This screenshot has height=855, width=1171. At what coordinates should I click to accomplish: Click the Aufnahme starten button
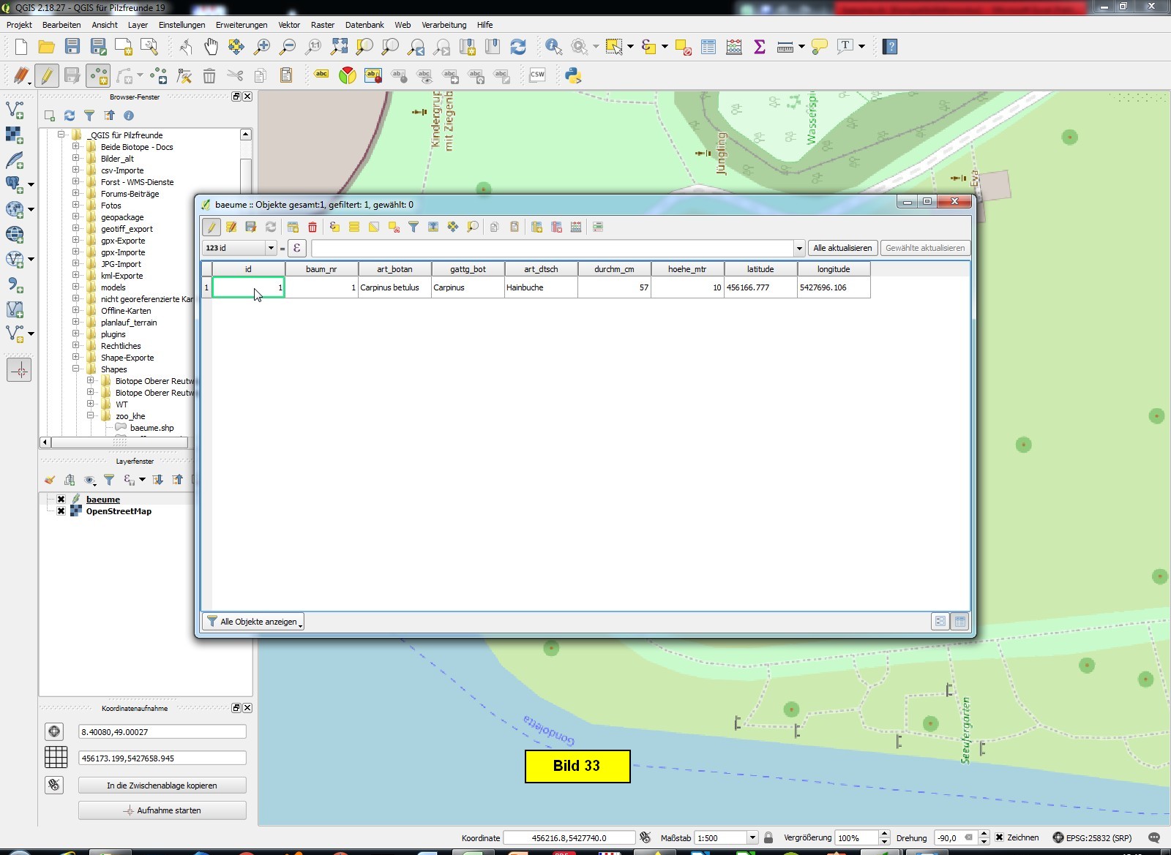point(162,810)
